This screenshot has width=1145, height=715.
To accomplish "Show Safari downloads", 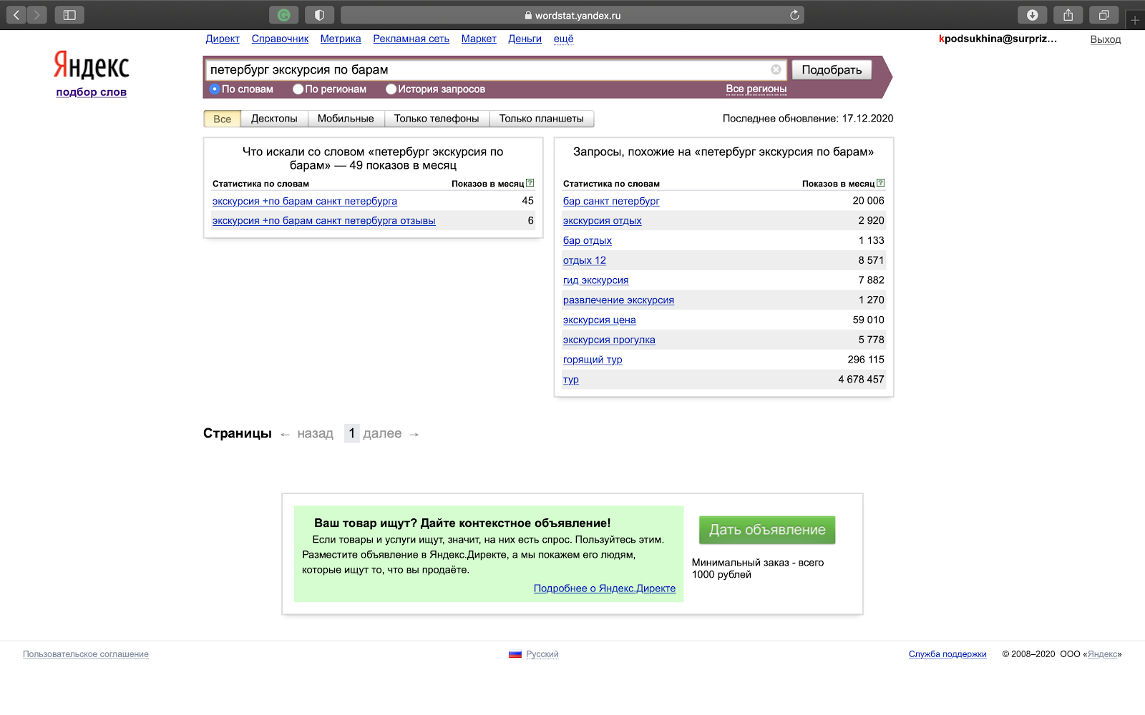I will pos(1033,15).
